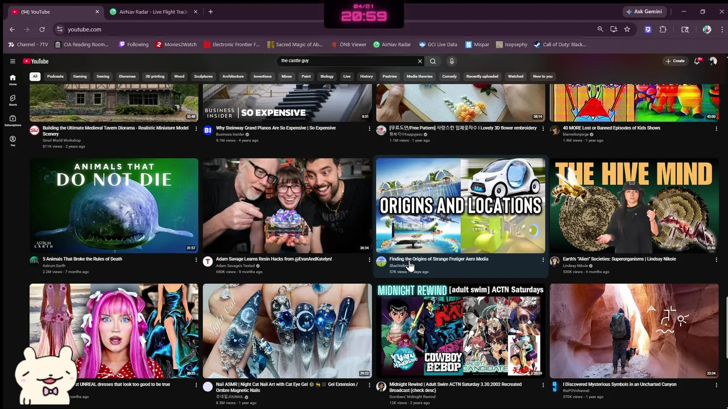Viewport: 728px width, 409px height.
Task: Open the You section in sidebar
Action: 13,141
